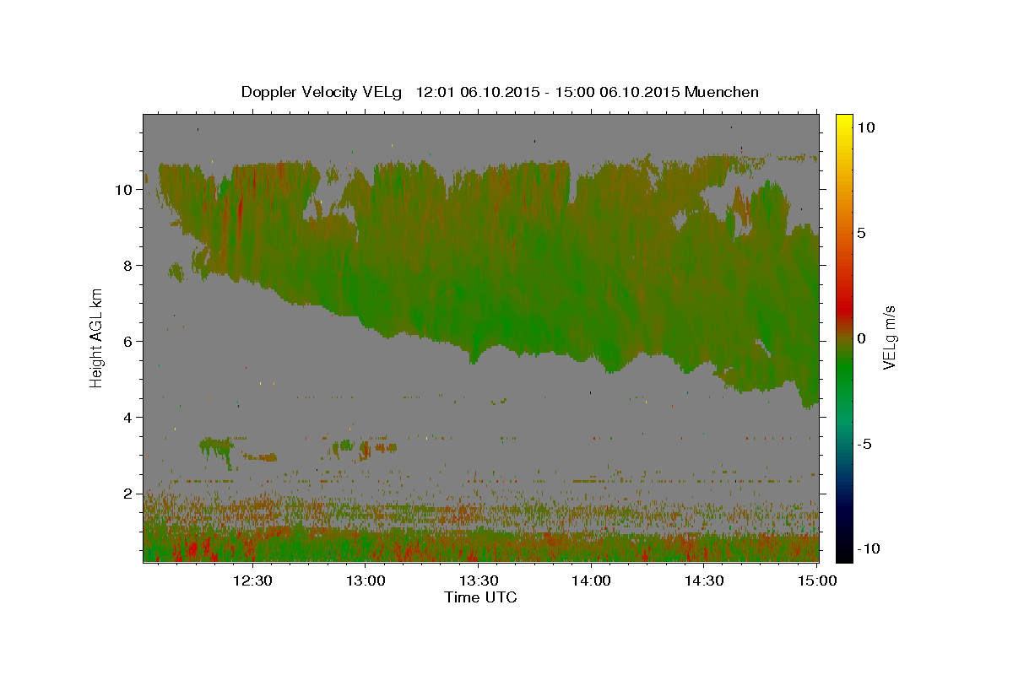Click the colorbar value label 5
This screenshot has width=1013, height=675.
860,233
